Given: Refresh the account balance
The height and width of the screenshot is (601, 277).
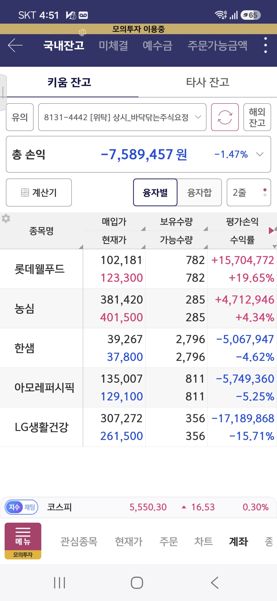Looking at the screenshot, I should (x=225, y=117).
